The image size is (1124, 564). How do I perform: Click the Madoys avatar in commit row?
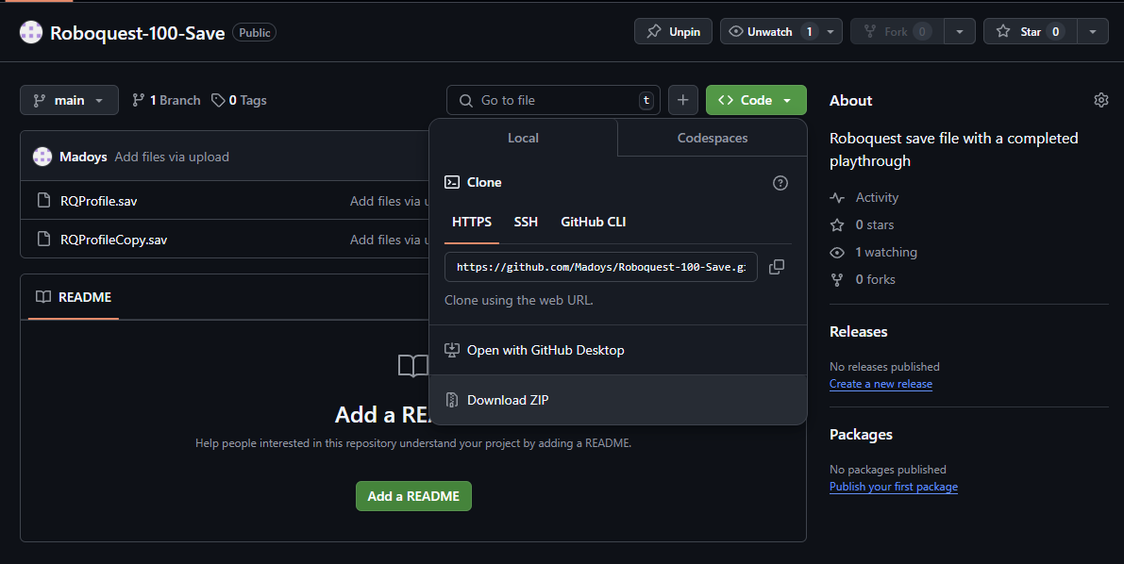click(x=42, y=157)
